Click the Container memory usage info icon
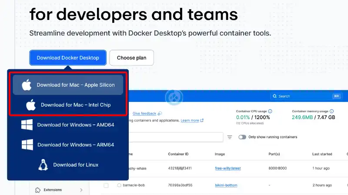This screenshot has height=195, width=348. coord(331,111)
